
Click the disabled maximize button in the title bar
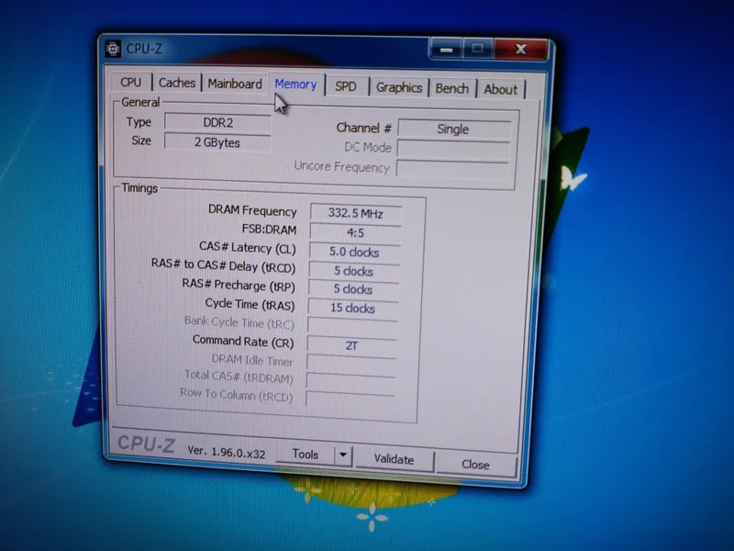[x=478, y=49]
